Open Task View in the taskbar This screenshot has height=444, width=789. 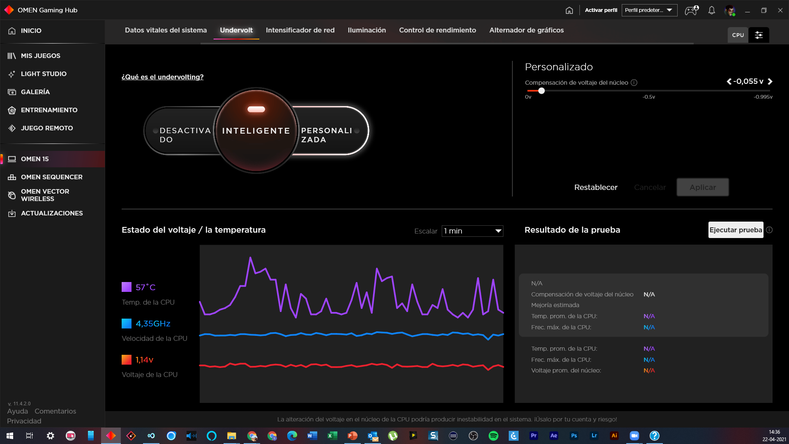(30, 436)
